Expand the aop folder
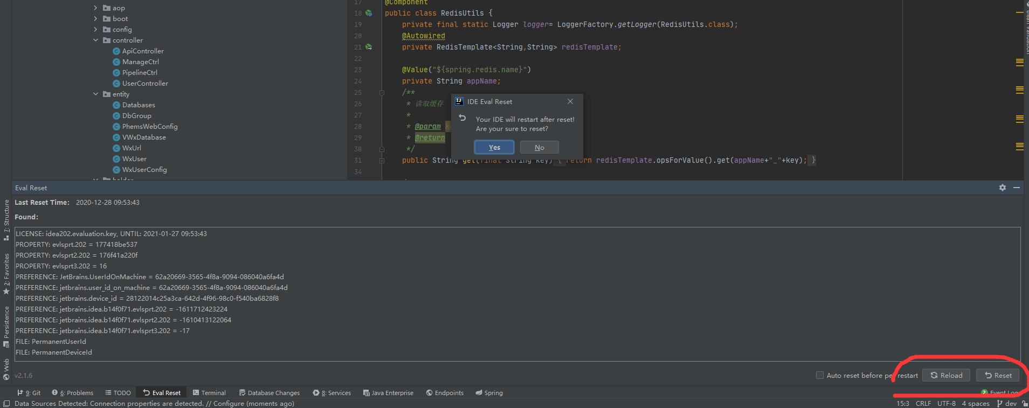1029x408 pixels. pos(96,8)
